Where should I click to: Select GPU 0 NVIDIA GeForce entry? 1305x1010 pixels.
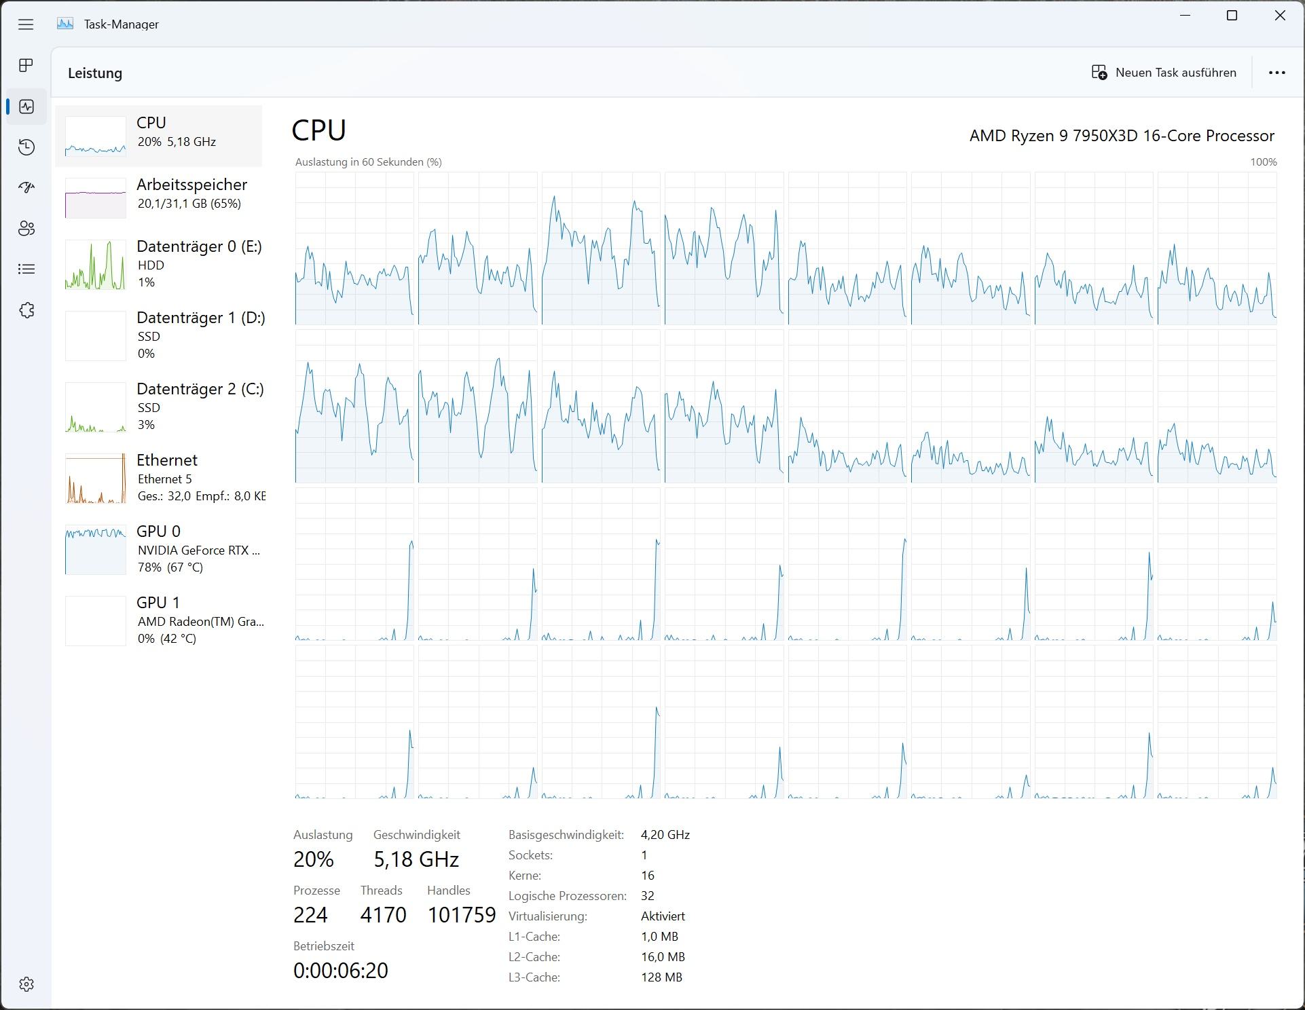(163, 548)
